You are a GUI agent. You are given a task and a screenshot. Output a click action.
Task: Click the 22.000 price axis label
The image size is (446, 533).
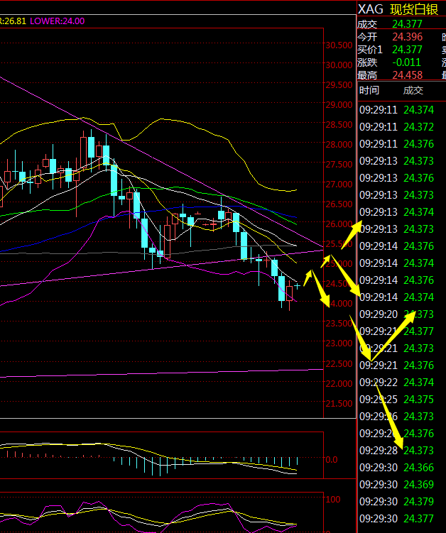pyautogui.click(x=339, y=384)
